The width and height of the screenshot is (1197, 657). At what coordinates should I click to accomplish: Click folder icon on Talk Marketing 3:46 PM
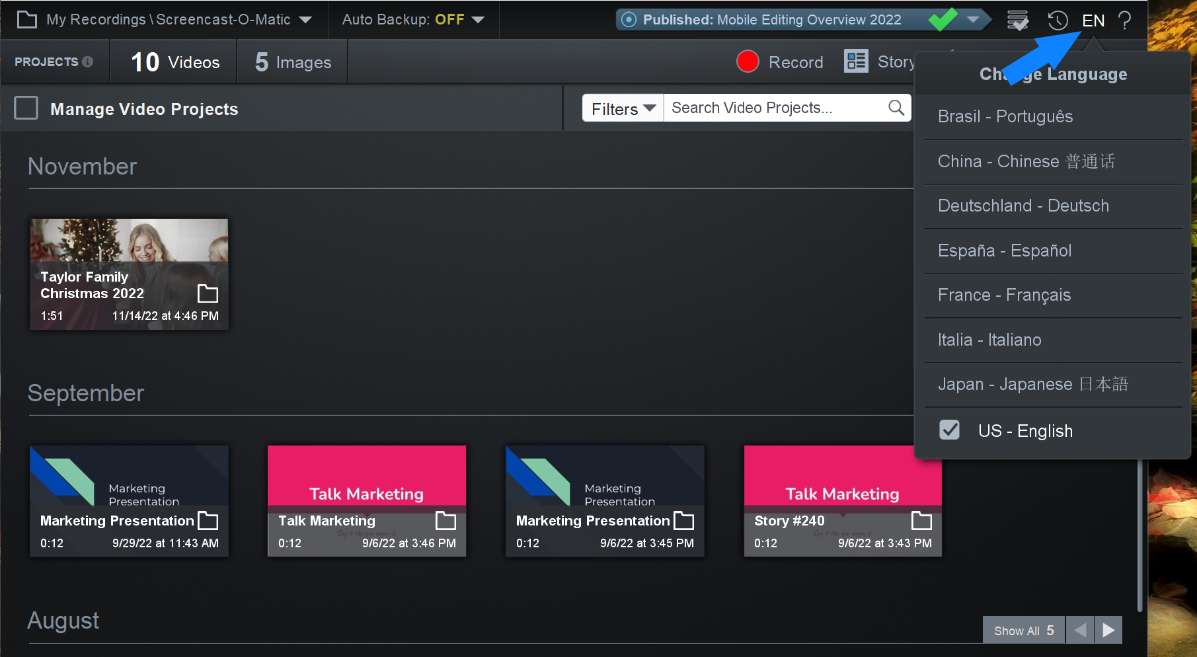(446, 521)
